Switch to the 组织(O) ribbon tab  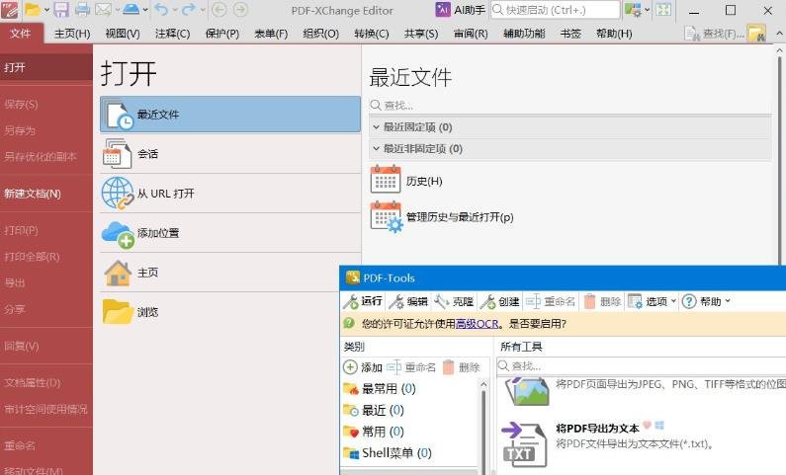[x=320, y=34]
